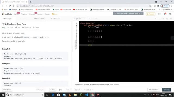Close the Number of Good Pairs browser tab

[x=26, y=2]
